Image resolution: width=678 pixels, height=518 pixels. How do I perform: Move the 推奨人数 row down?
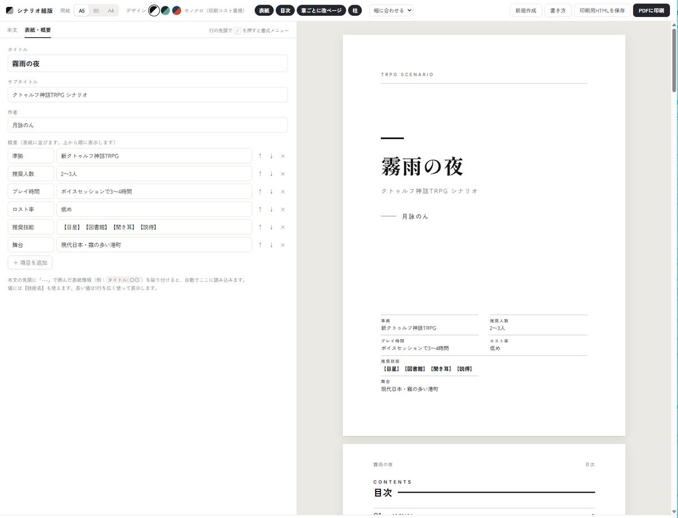click(x=271, y=173)
